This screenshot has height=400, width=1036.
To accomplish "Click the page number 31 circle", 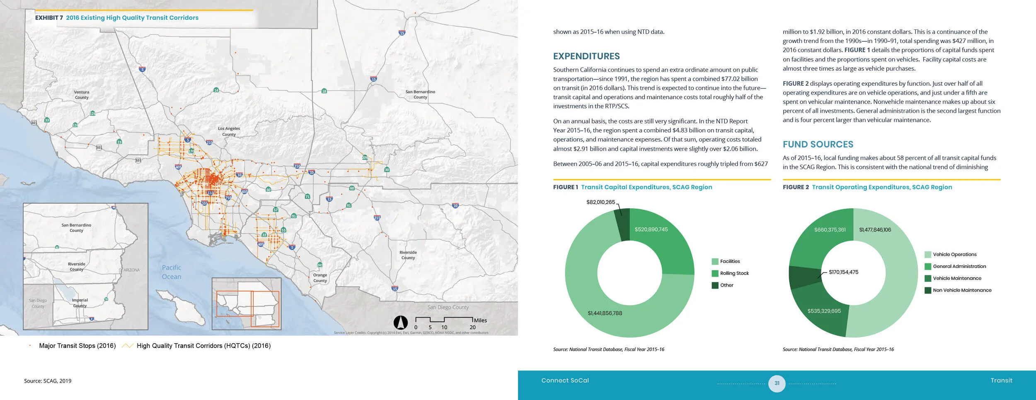I will point(777,383).
